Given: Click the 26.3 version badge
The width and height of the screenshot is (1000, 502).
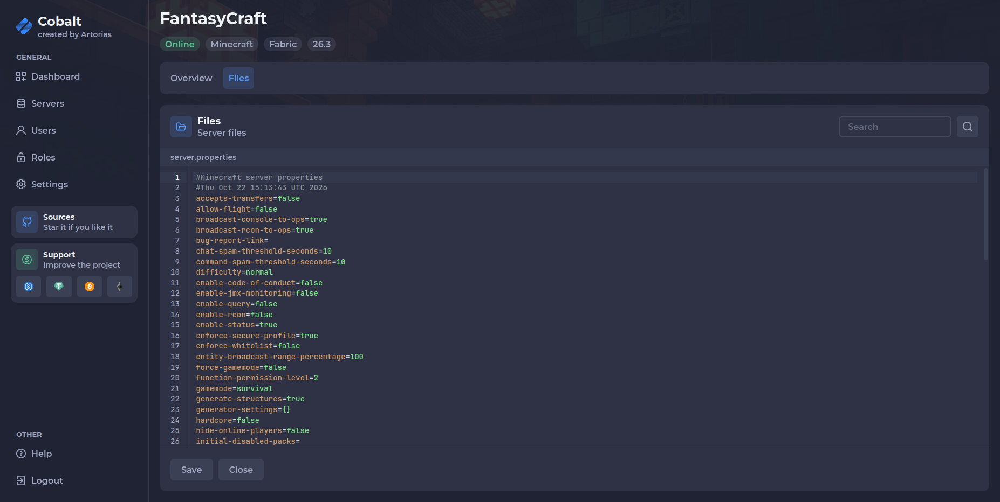Looking at the screenshot, I should tap(322, 44).
